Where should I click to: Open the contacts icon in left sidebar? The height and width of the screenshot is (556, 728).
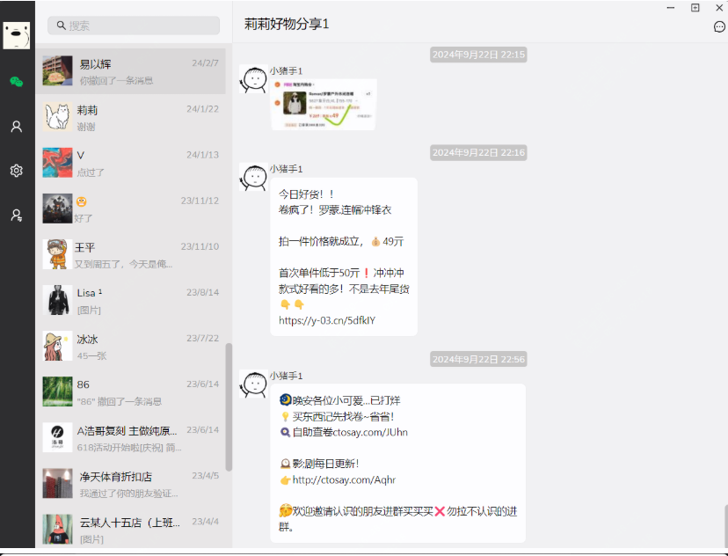coord(16,127)
